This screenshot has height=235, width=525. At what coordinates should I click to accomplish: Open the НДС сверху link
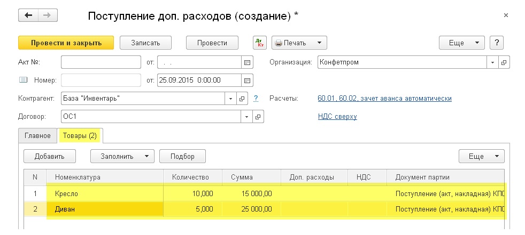[x=337, y=117]
